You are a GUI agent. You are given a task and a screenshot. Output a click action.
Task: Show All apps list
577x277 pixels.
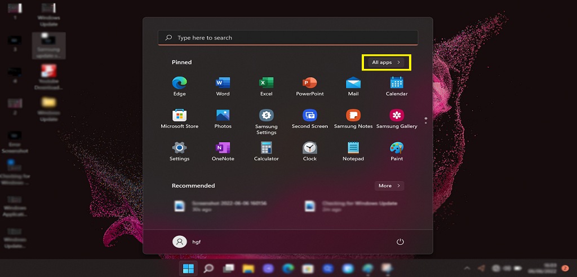click(386, 63)
